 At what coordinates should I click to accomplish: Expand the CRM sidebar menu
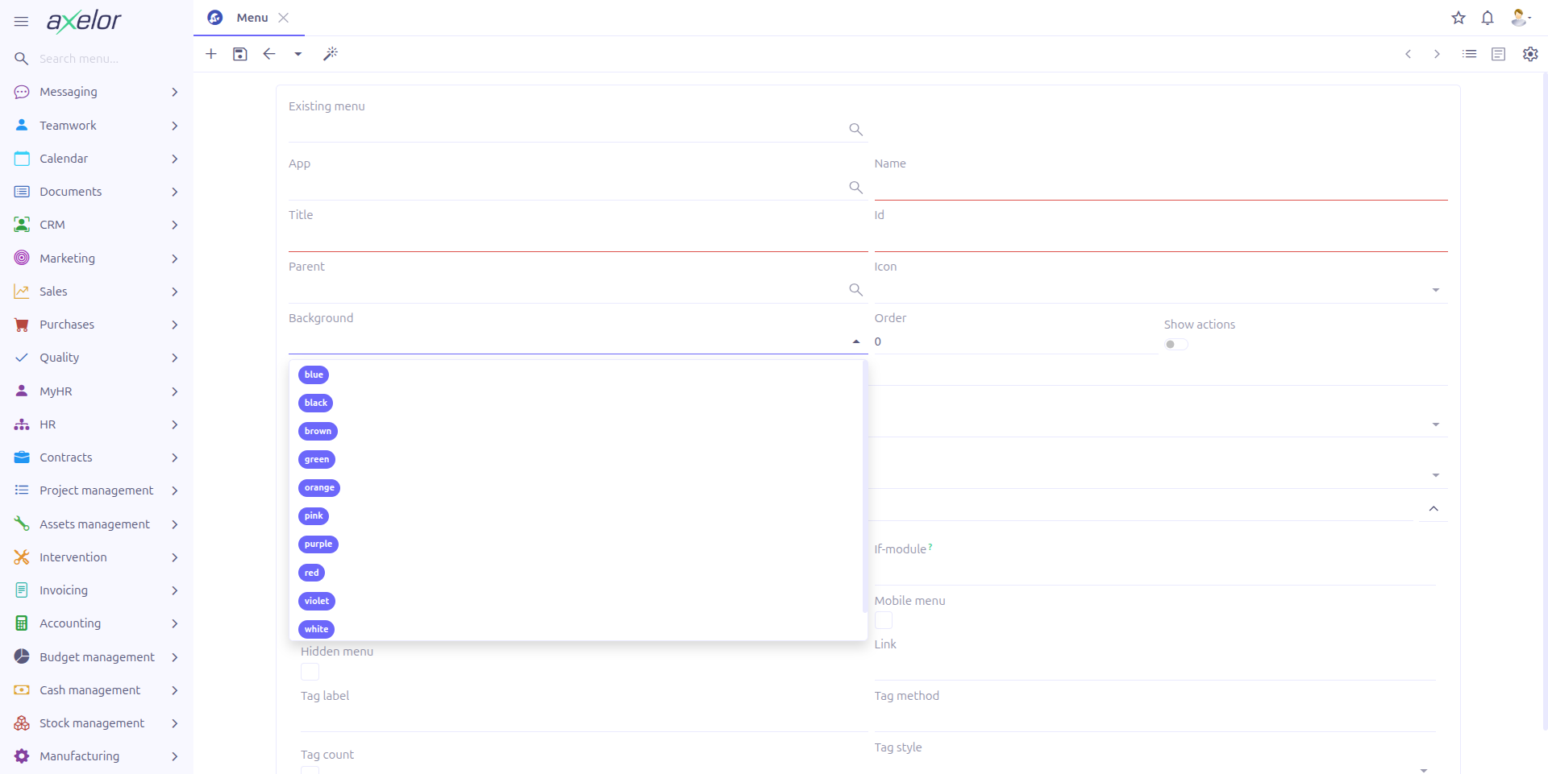[x=97, y=225]
